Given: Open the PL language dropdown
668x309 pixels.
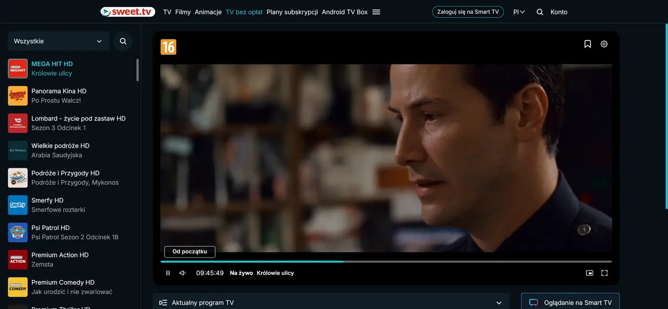Looking at the screenshot, I should (519, 12).
